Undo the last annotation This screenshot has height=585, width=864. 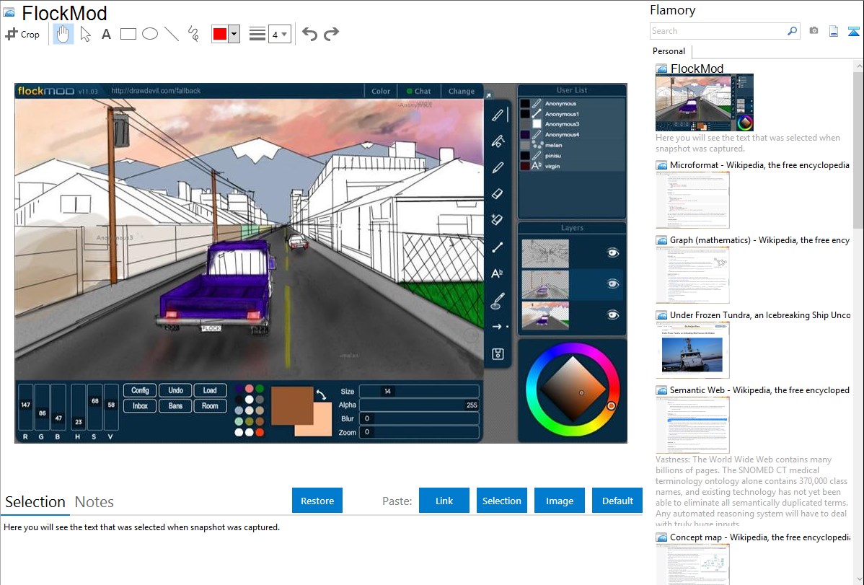click(309, 34)
